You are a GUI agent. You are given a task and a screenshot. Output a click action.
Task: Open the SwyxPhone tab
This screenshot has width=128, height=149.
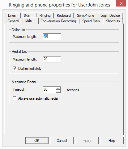pos(85,16)
